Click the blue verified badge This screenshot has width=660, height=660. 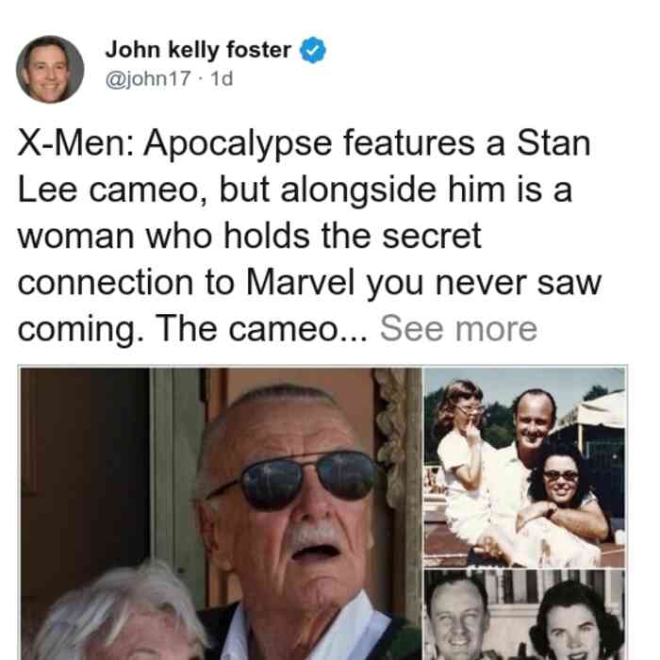[312, 50]
